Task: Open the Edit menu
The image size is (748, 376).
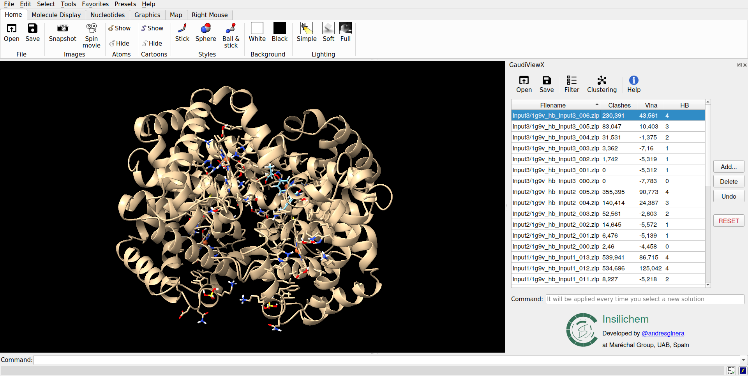Action: pyautogui.click(x=25, y=4)
